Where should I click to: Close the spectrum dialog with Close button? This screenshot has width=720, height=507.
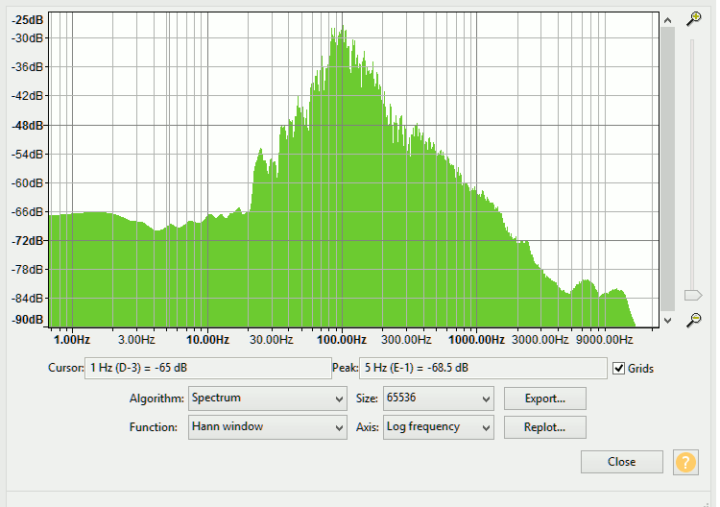621,462
